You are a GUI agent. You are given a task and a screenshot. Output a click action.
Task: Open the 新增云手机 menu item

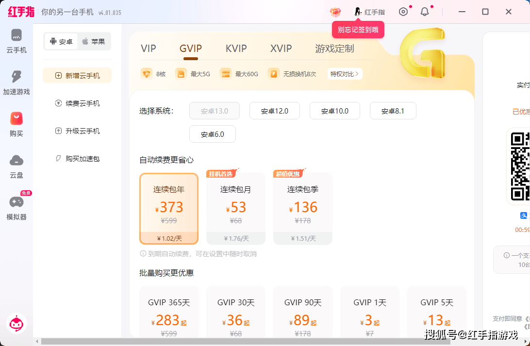point(77,75)
